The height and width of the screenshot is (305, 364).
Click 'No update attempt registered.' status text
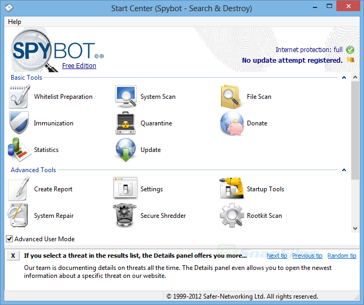coord(292,60)
